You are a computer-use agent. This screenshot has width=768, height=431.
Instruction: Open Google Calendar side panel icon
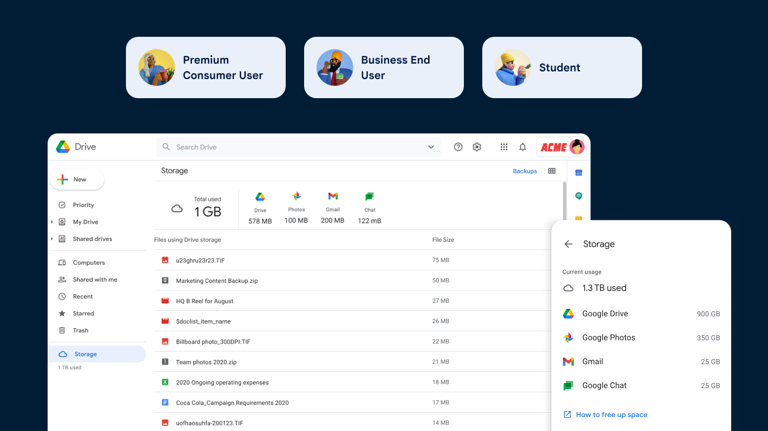click(x=579, y=173)
